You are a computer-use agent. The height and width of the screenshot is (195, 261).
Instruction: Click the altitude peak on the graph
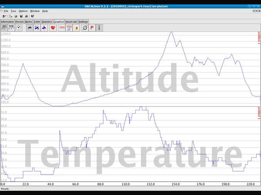pyautogui.click(x=172, y=32)
